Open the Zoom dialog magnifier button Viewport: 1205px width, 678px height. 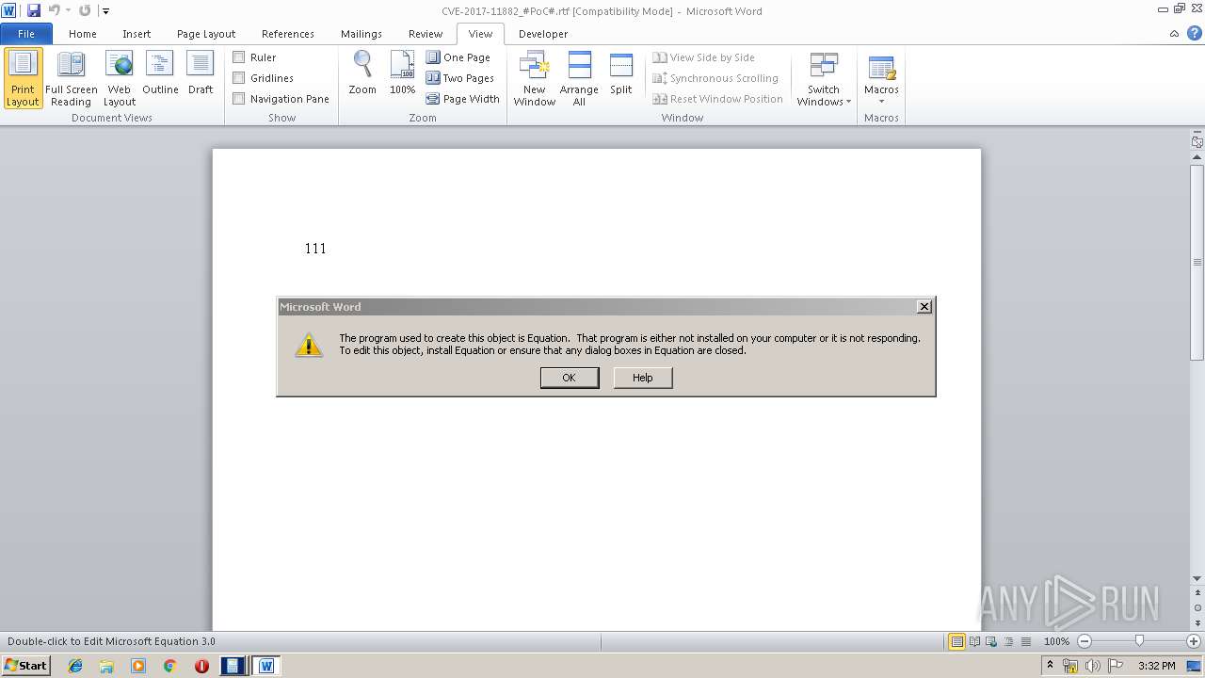[x=362, y=73]
